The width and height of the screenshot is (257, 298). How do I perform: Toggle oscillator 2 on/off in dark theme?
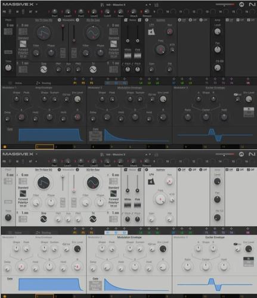click(78, 20)
